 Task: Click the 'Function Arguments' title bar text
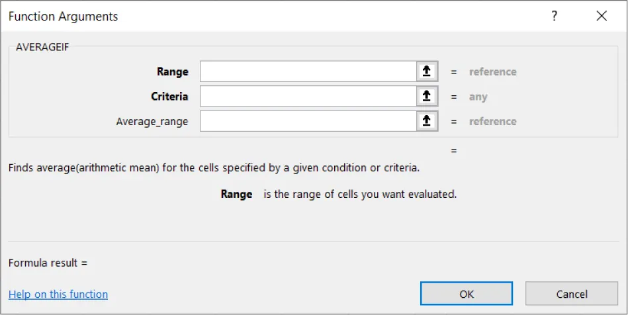[64, 17]
